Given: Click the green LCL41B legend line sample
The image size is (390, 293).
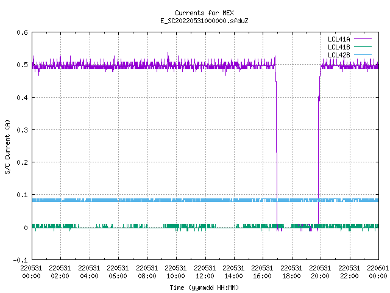Looking at the screenshot, I should tap(363, 47).
